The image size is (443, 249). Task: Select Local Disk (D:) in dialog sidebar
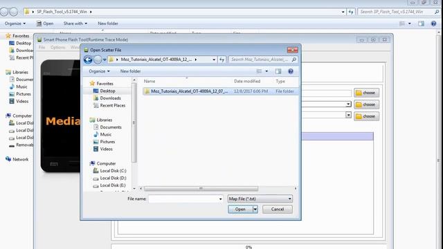click(x=113, y=178)
